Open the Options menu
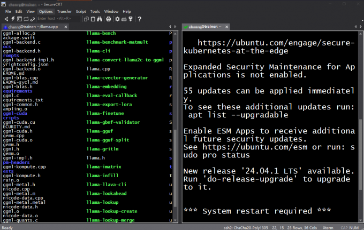364x230 pixels. pyautogui.click(x=45, y=11)
